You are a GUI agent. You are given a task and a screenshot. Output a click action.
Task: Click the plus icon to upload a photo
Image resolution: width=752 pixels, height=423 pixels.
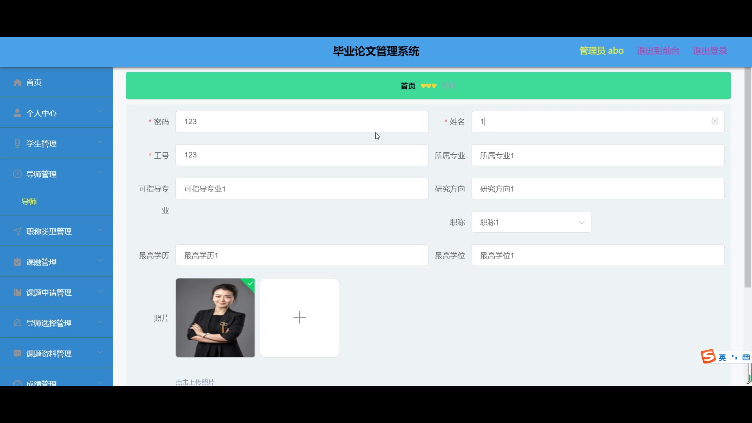[299, 318]
